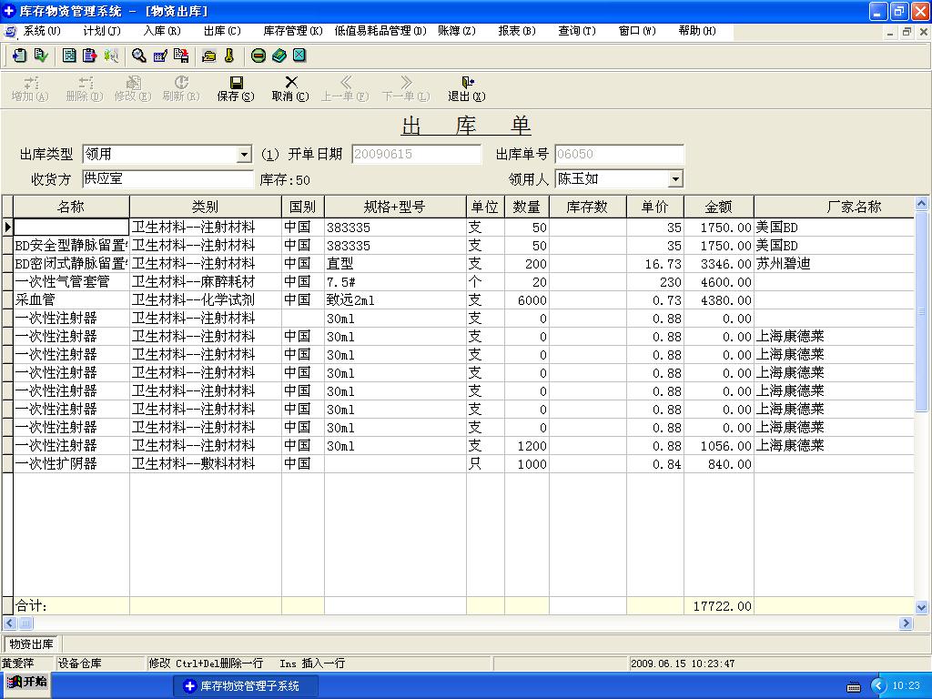This screenshot has height=699, width=932.
Task: Select the 物资出库 tab at bottom
Action: [x=32, y=643]
